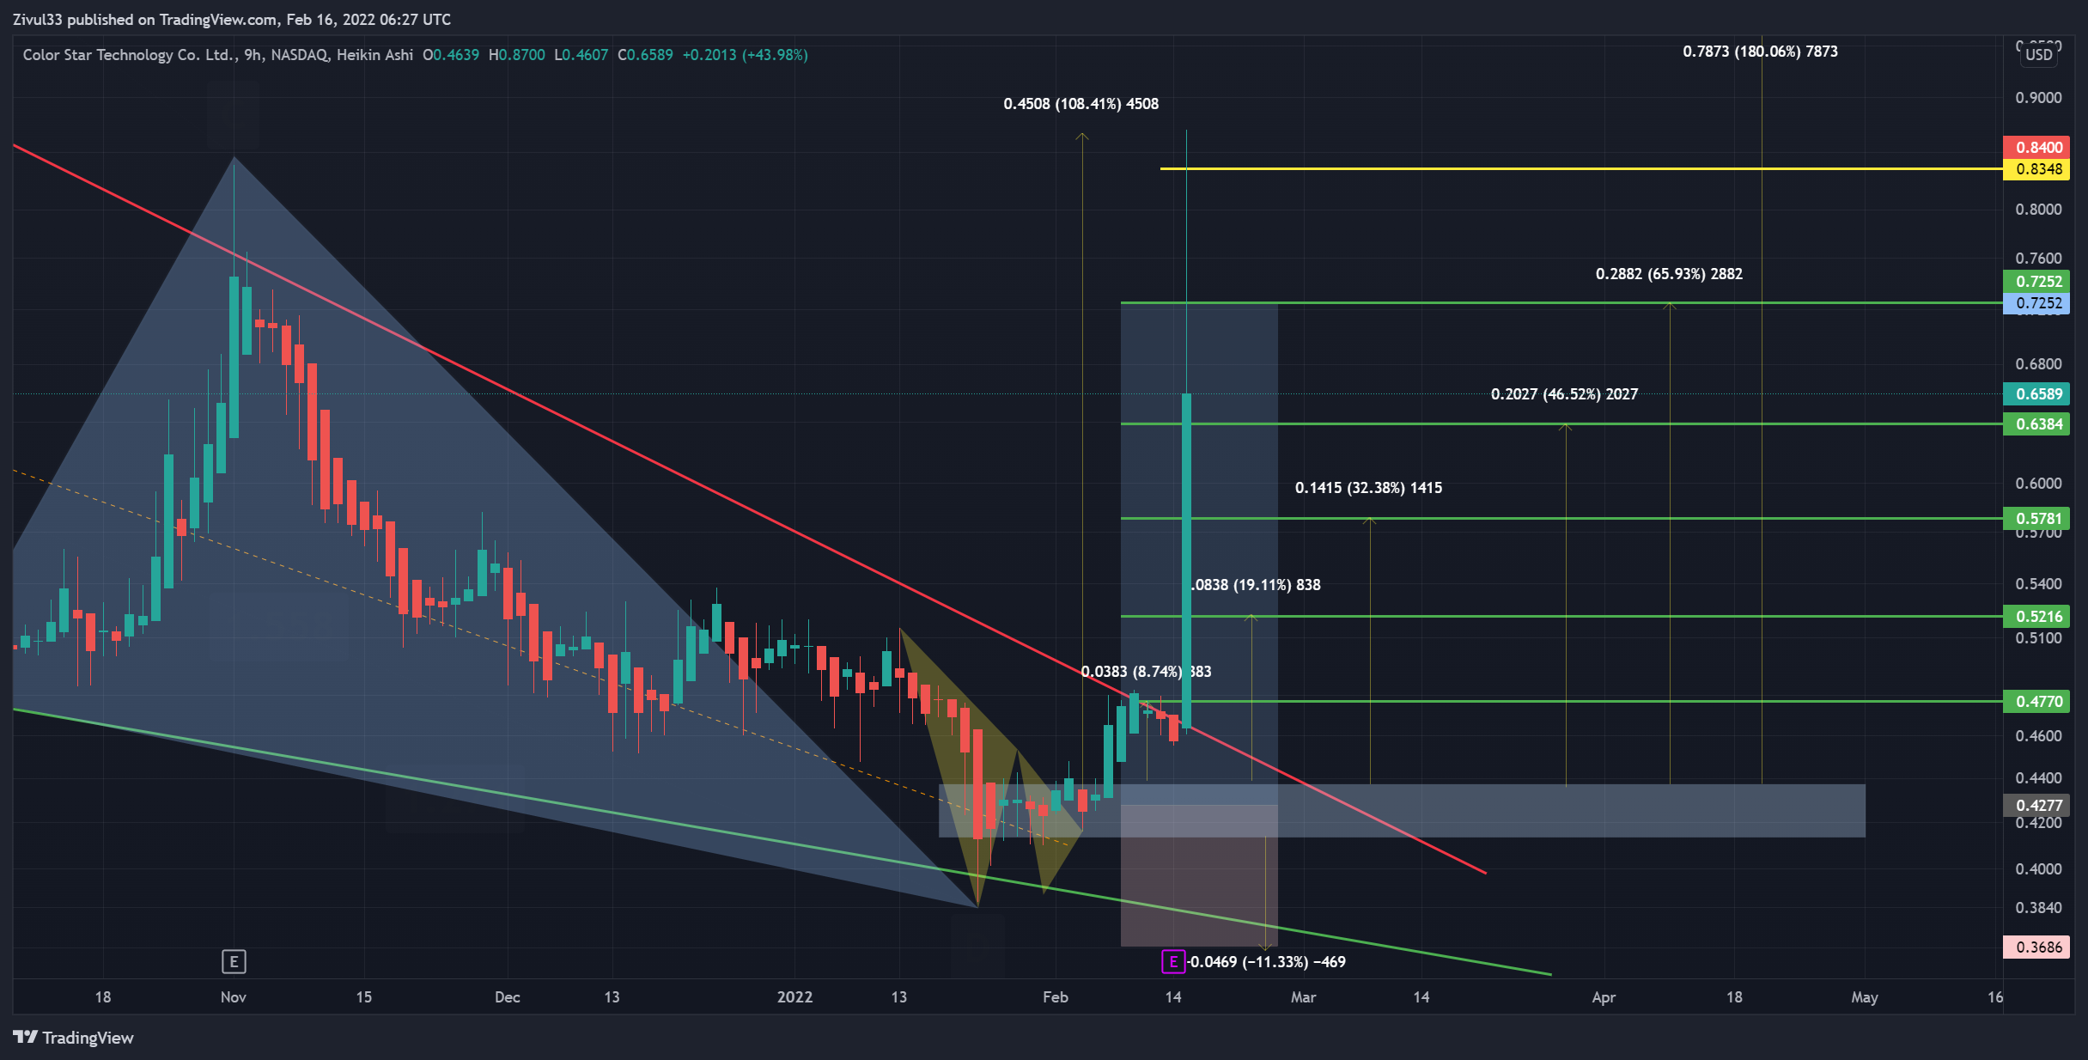Click the green 0.6384 price label

tap(2036, 424)
